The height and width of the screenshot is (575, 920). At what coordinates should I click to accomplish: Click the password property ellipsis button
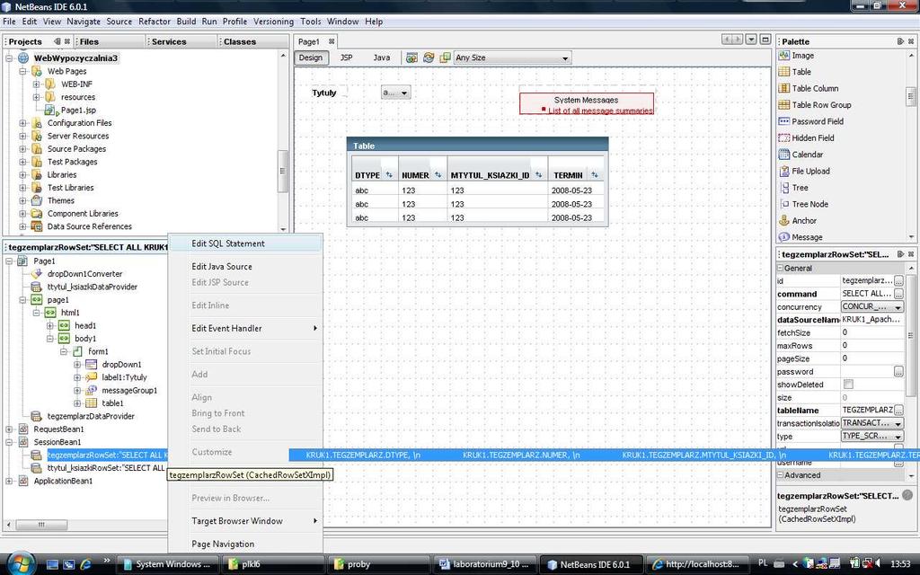tap(898, 371)
